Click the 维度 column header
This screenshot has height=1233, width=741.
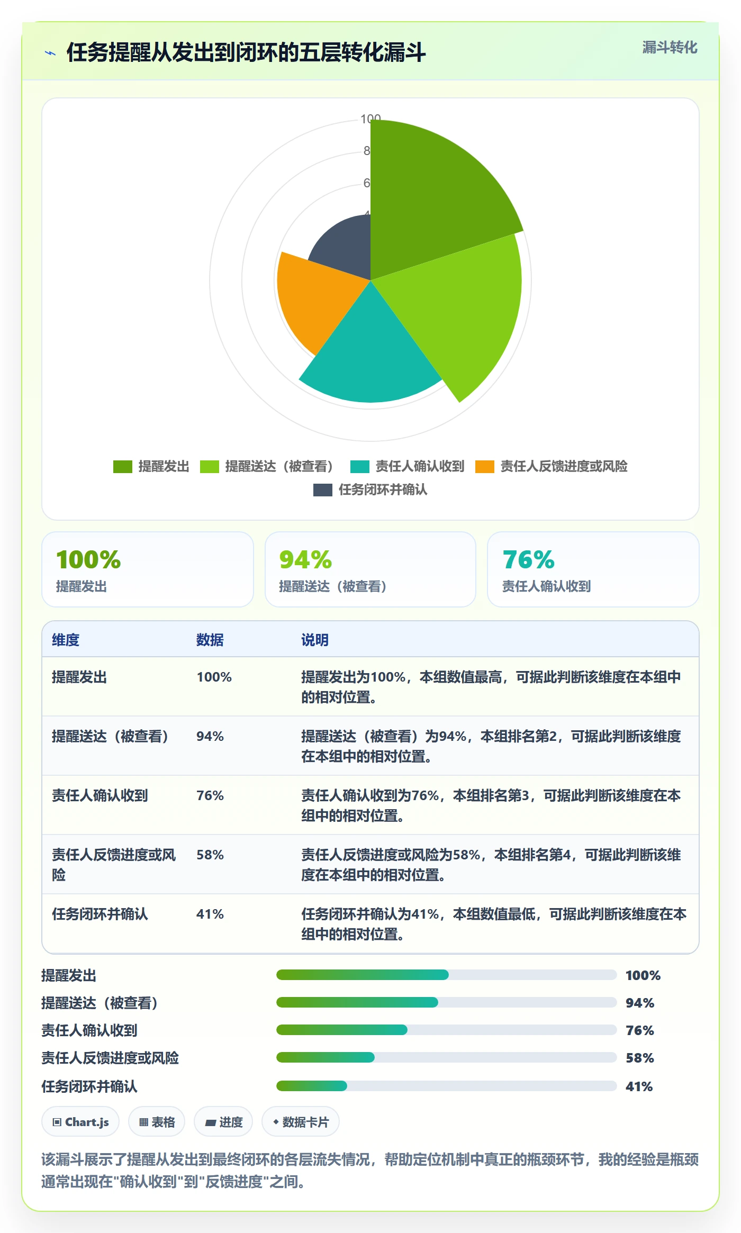click(x=66, y=640)
